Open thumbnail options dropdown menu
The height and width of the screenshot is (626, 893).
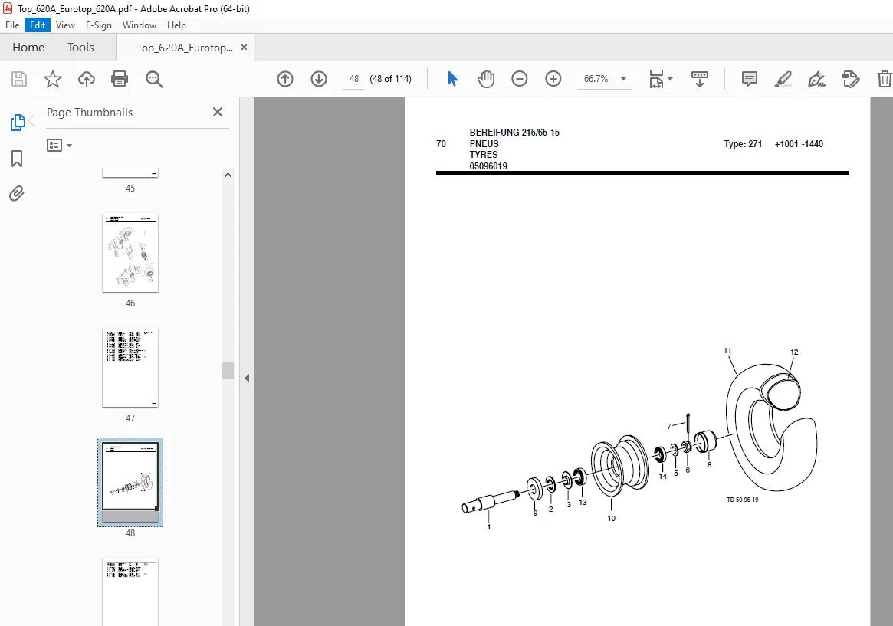coord(59,145)
